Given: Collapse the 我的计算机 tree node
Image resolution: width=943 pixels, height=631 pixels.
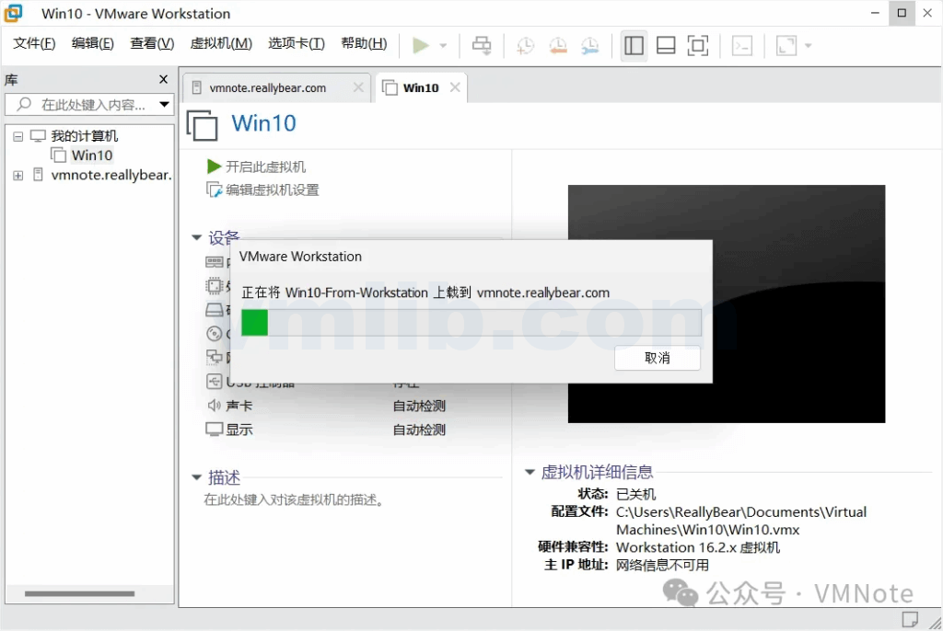Looking at the screenshot, I should pyautogui.click(x=17, y=136).
